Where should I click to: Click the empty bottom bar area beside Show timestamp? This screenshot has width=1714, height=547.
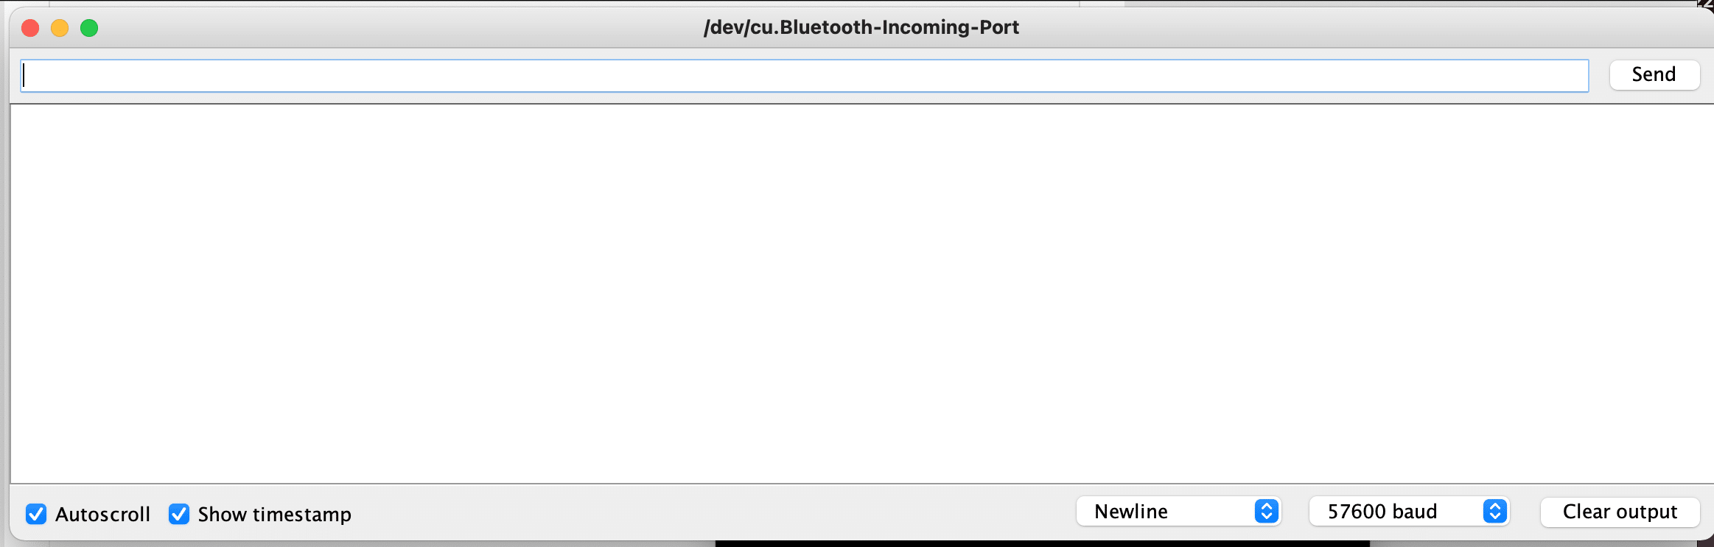pos(707,513)
